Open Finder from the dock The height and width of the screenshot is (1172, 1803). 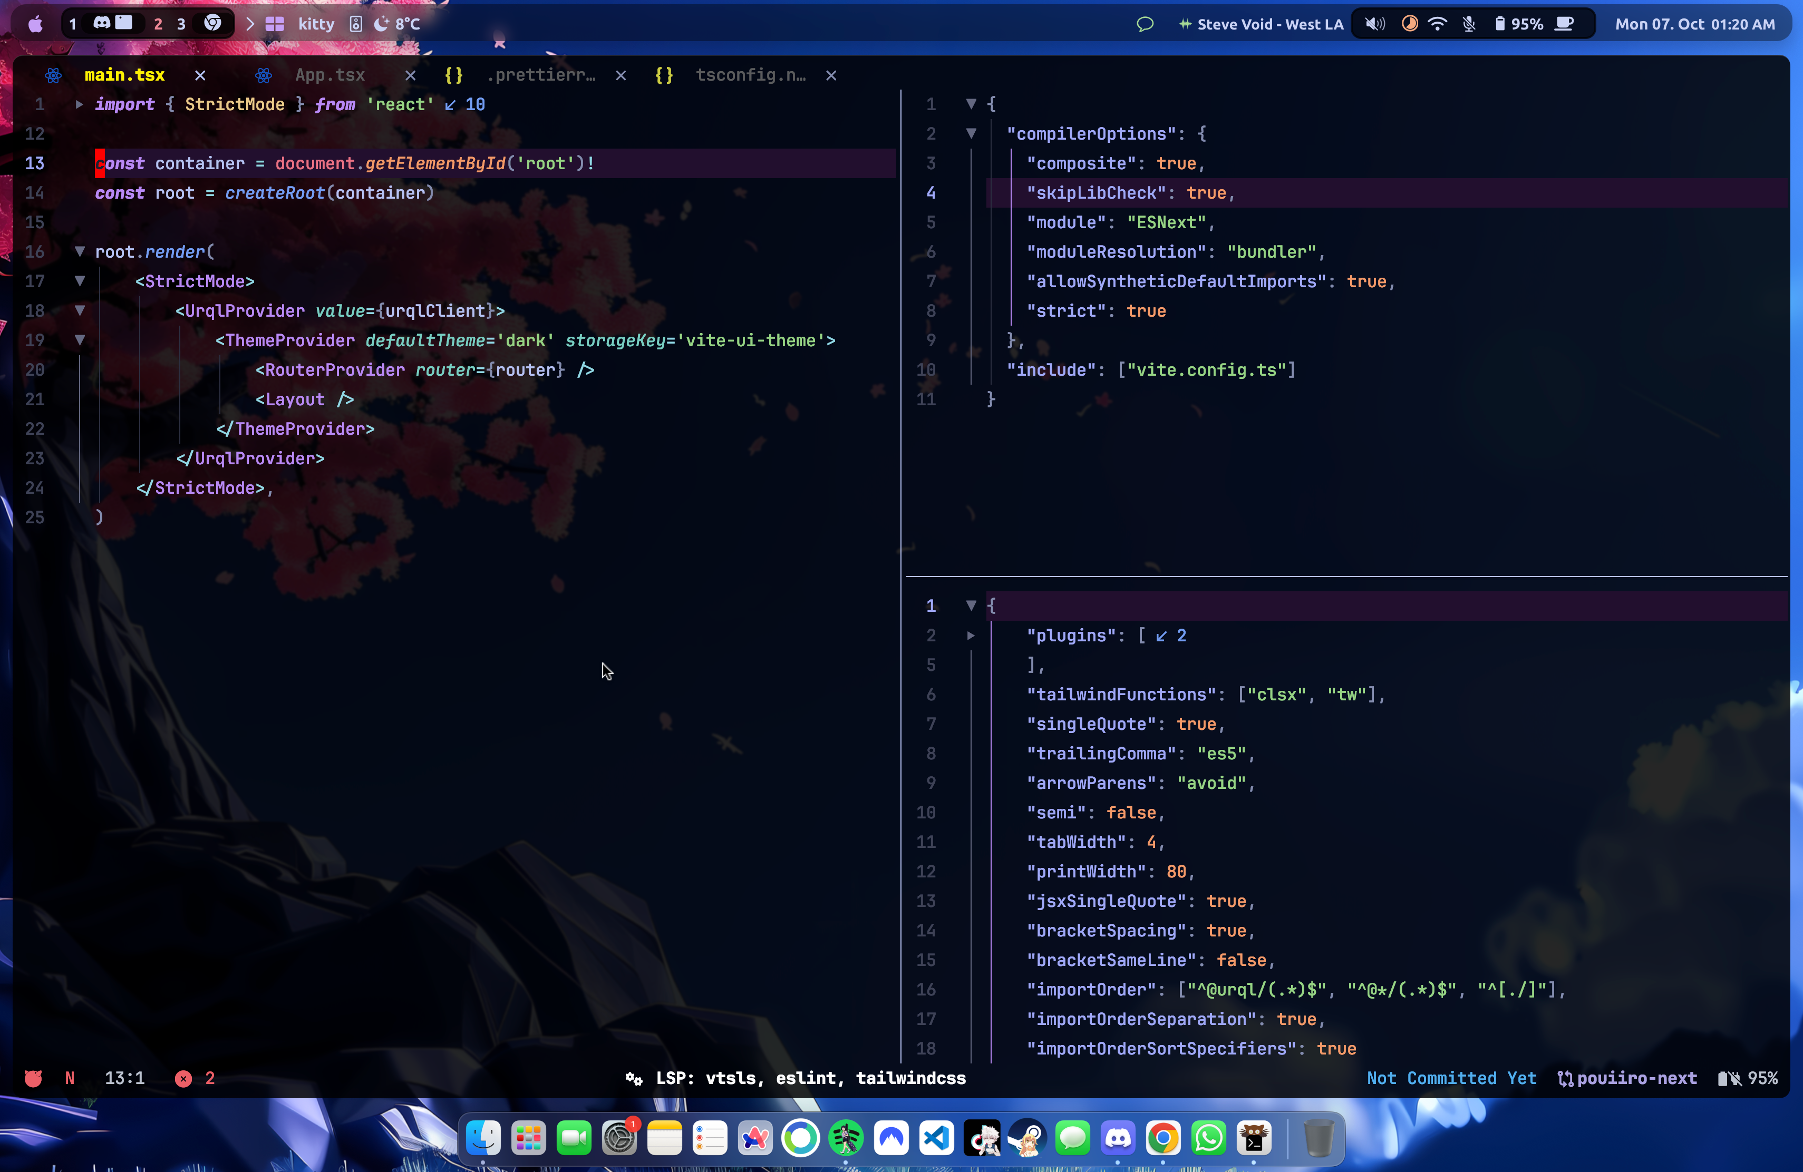click(483, 1137)
